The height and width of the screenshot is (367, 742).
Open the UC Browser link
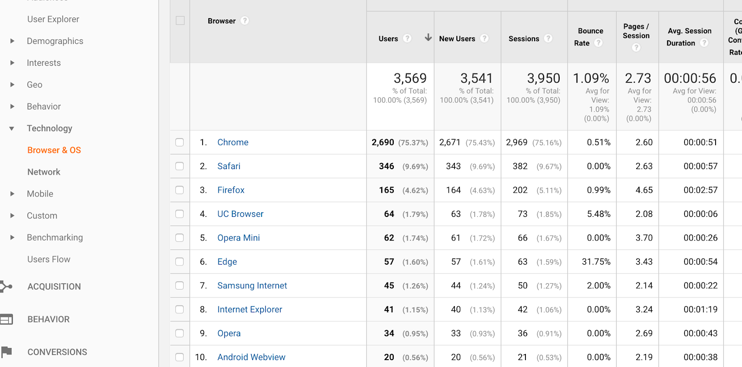pos(240,214)
